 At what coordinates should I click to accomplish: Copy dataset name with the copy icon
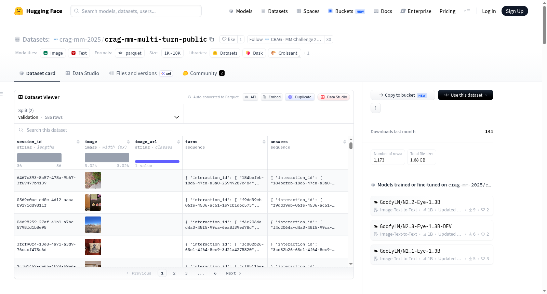tap(212, 39)
